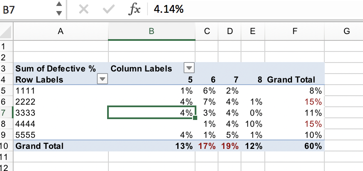The width and height of the screenshot is (363, 171).
Task: Click the Name Box down arrow
Action: pos(59,13)
